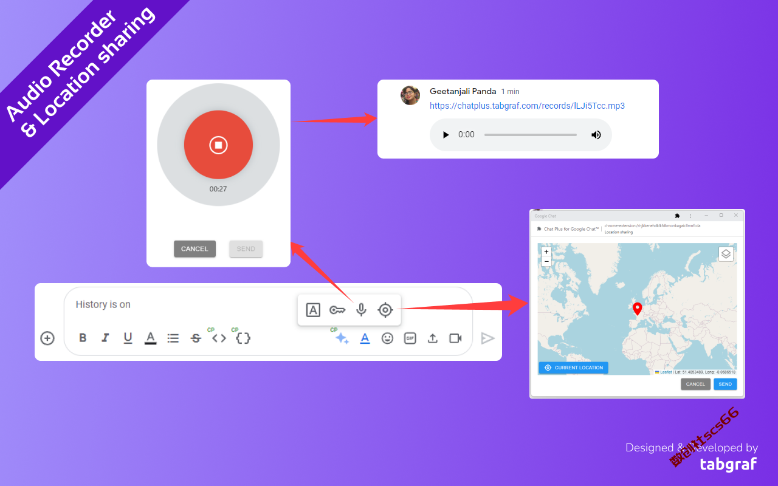Insert a bulleted list

click(x=173, y=338)
